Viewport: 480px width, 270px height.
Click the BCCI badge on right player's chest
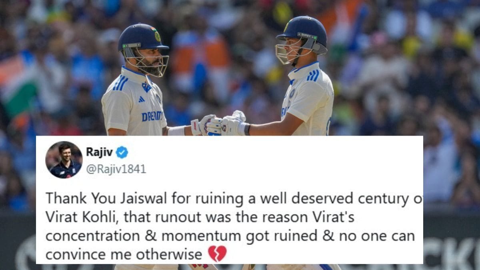292,94
